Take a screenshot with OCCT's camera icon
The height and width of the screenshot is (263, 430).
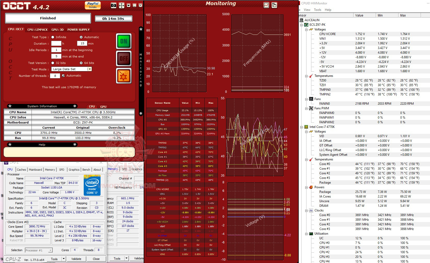pyautogui.click(x=113, y=5)
